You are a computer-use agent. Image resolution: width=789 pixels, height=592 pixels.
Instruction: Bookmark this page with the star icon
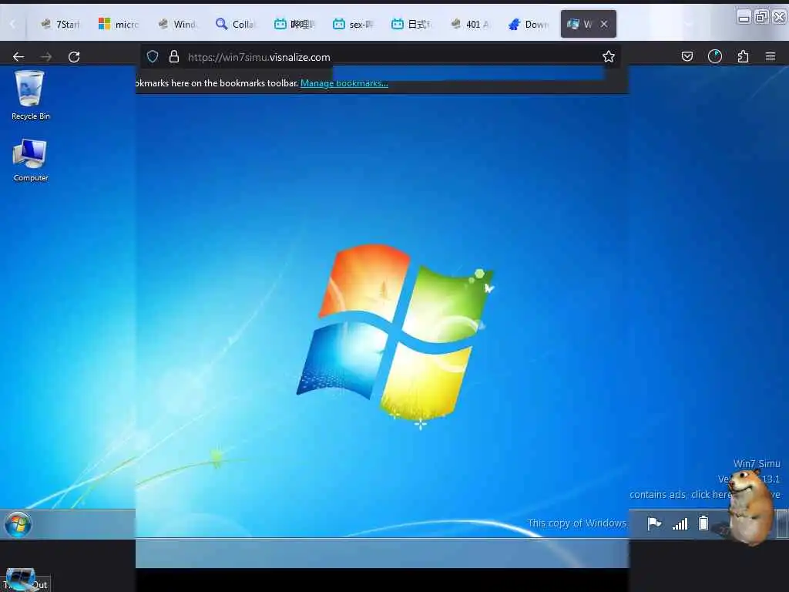point(609,56)
